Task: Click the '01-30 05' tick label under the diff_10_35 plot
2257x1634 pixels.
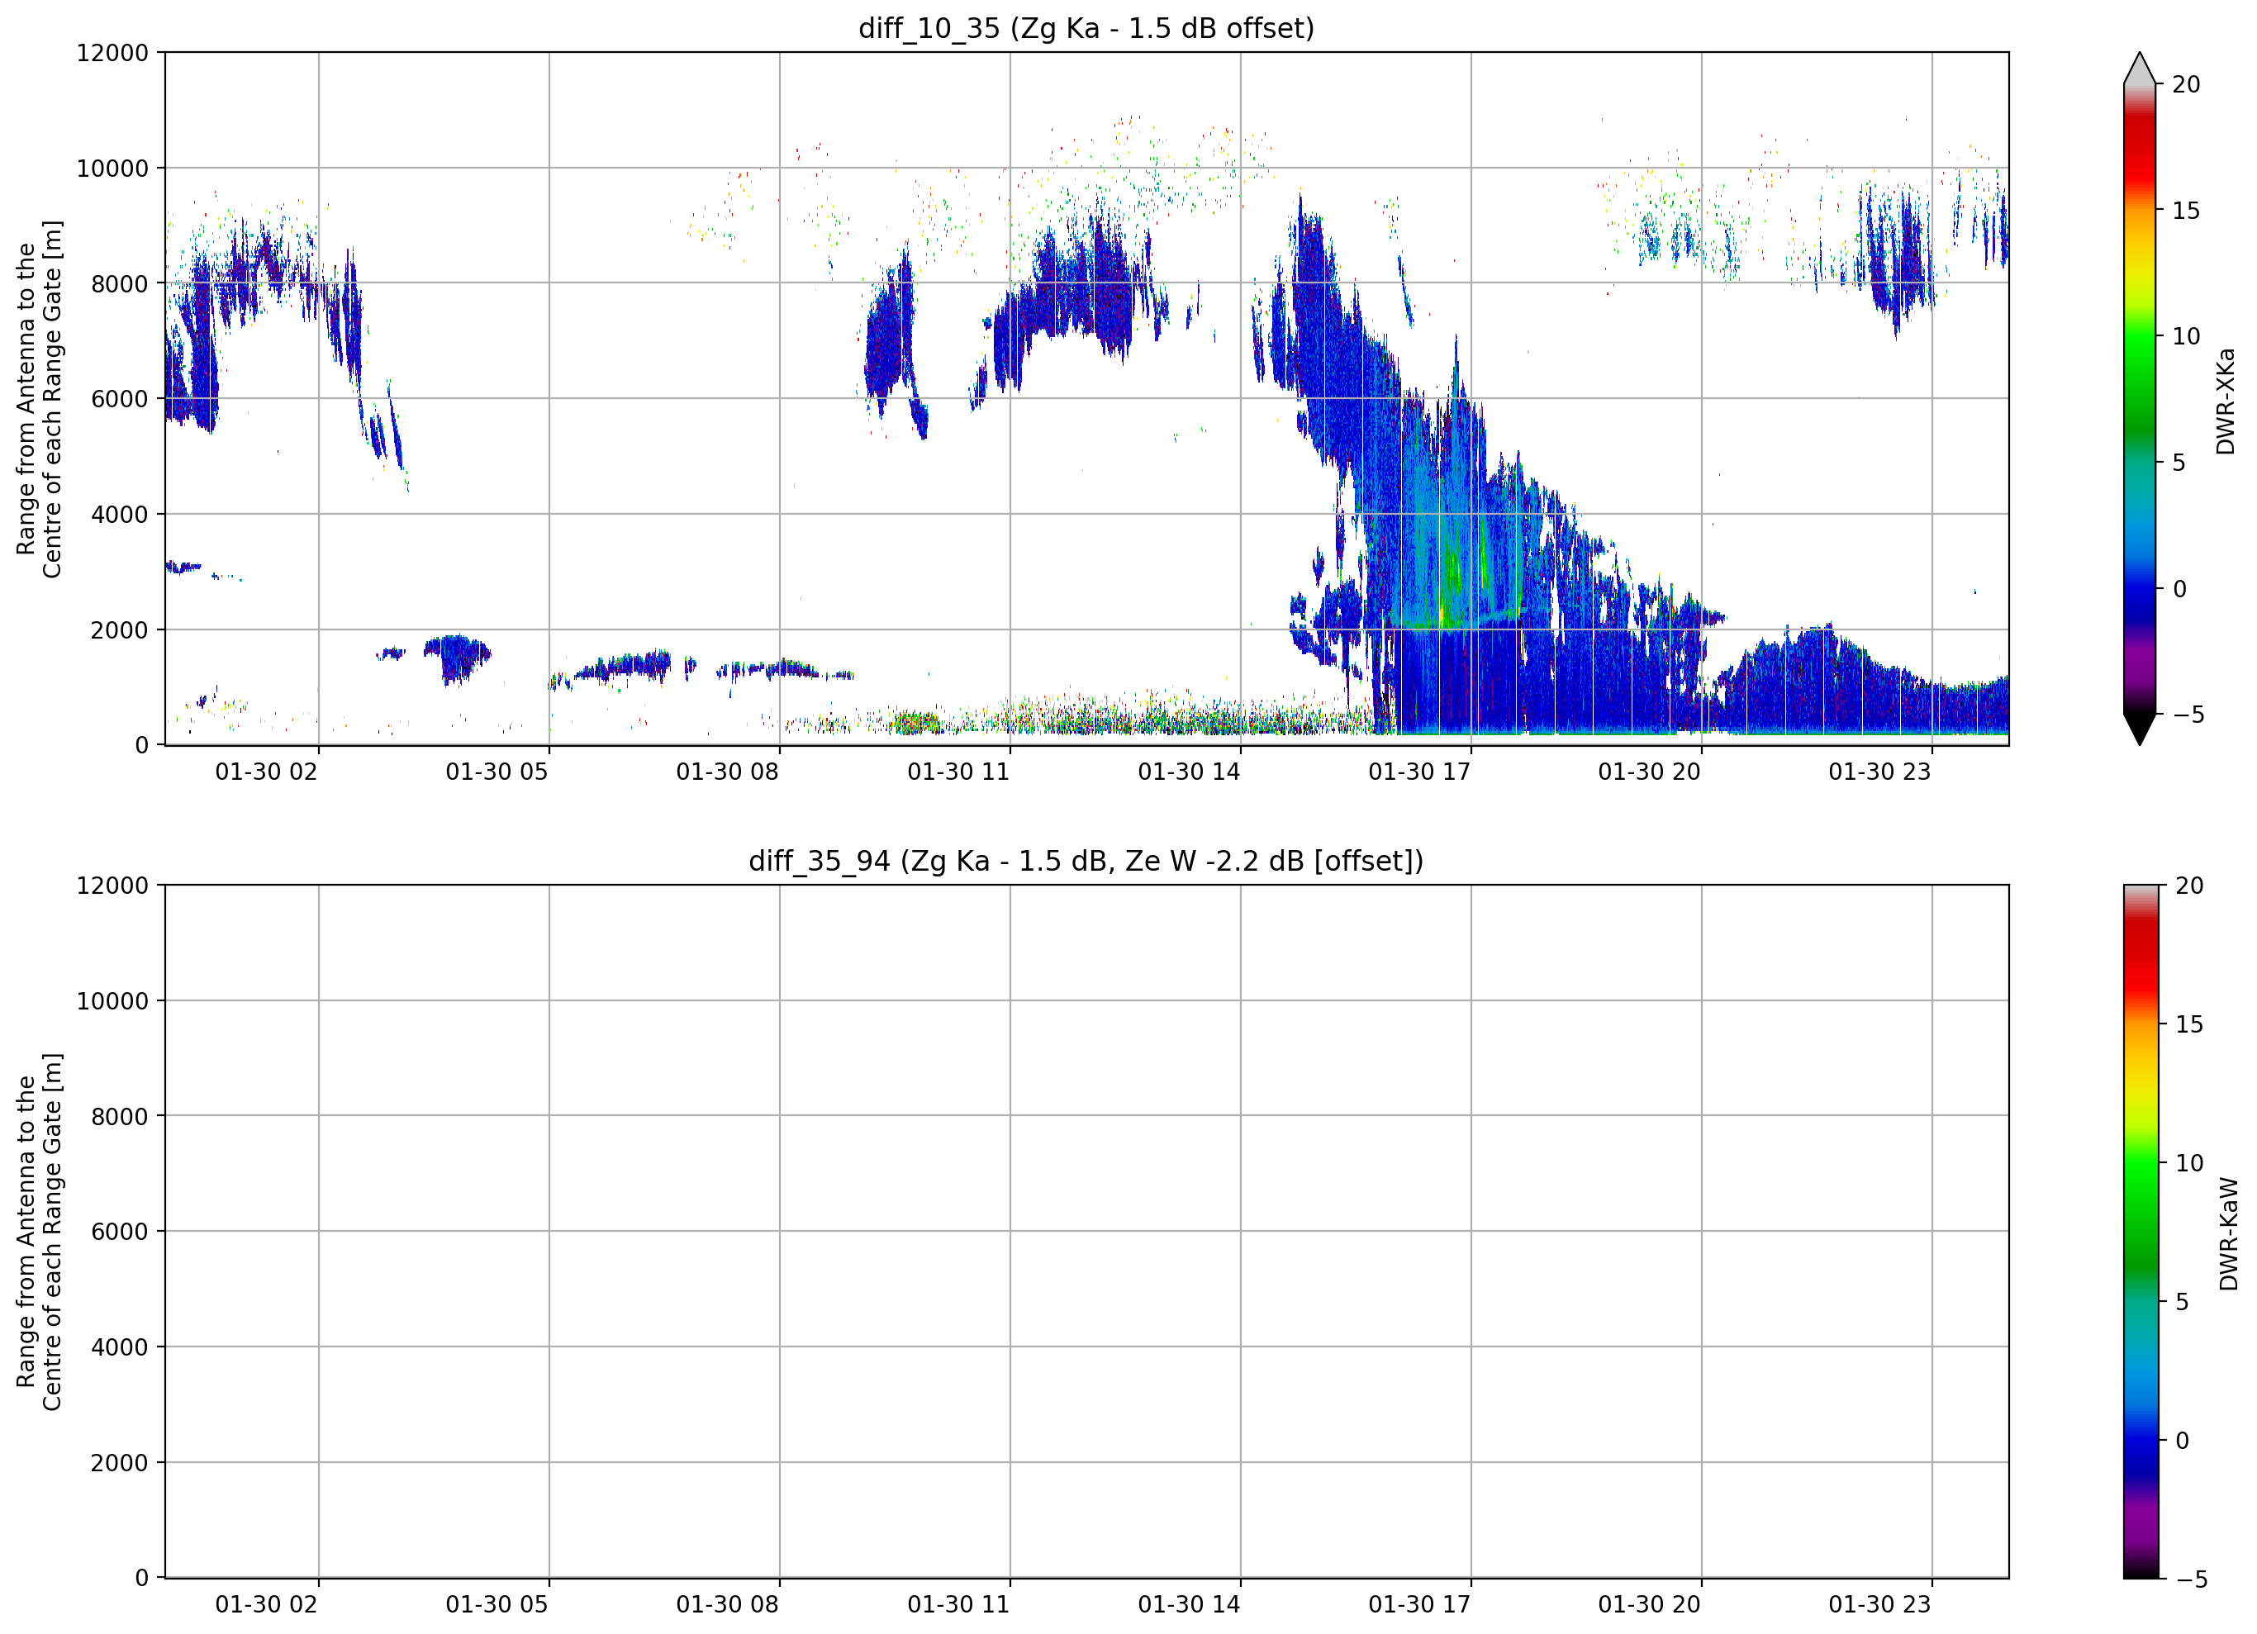Action: (x=497, y=772)
